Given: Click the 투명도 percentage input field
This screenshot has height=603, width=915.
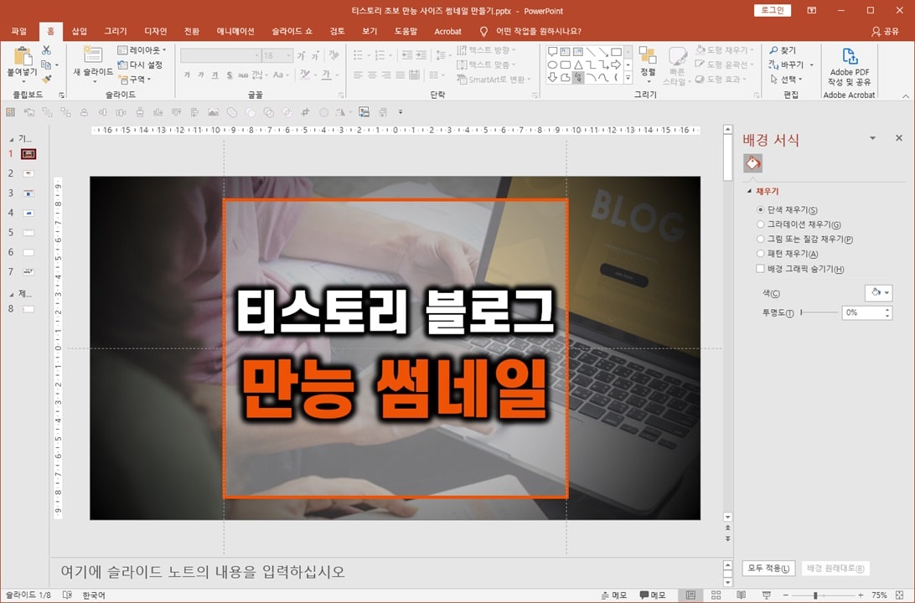Looking at the screenshot, I should click(862, 312).
